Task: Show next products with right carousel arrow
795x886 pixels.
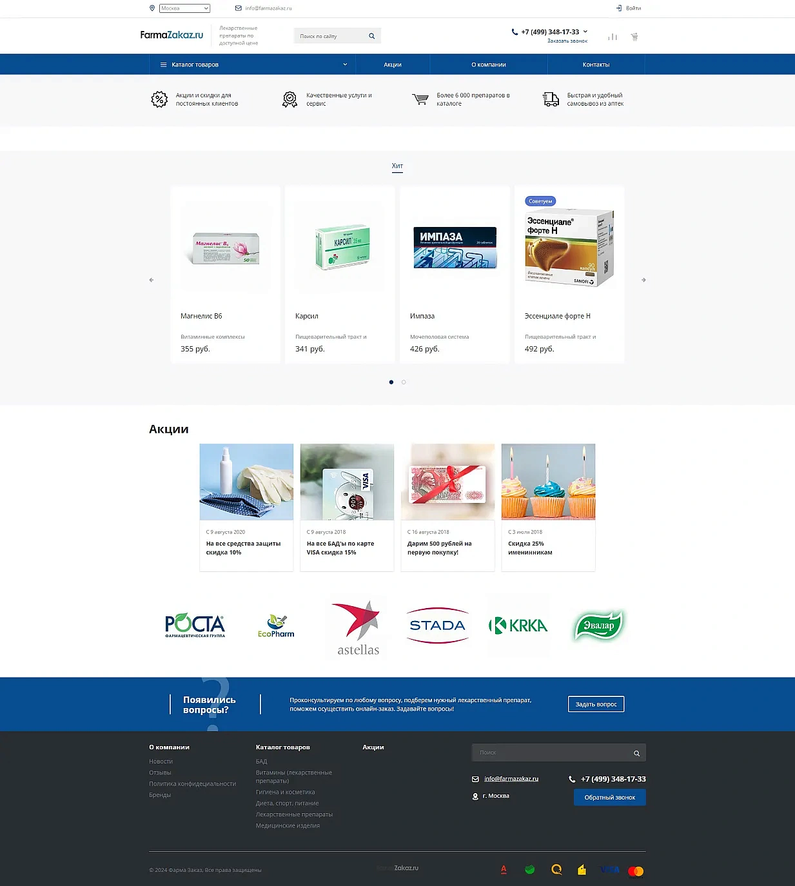Action: 643,280
